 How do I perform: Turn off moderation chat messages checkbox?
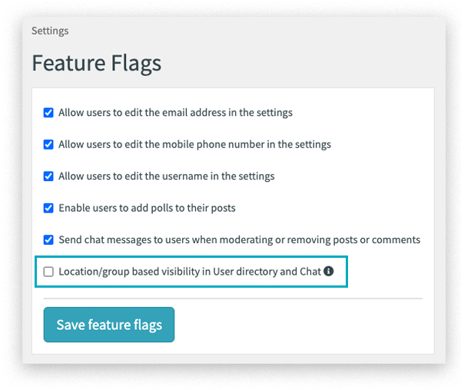[x=48, y=239]
